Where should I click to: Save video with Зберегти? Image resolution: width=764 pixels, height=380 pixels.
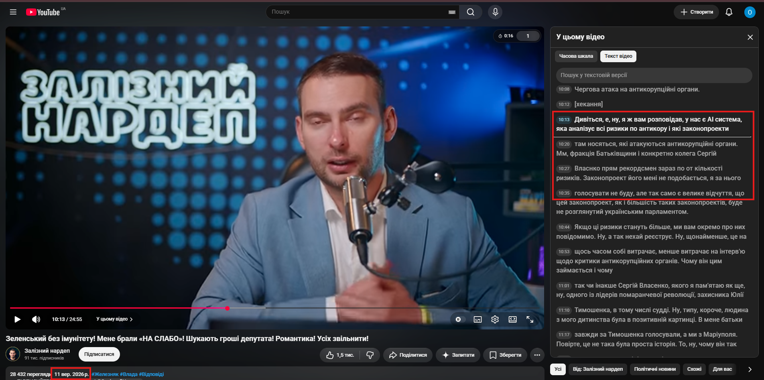[505, 355]
